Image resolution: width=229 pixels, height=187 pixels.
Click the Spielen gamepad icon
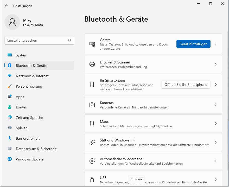click(10, 128)
